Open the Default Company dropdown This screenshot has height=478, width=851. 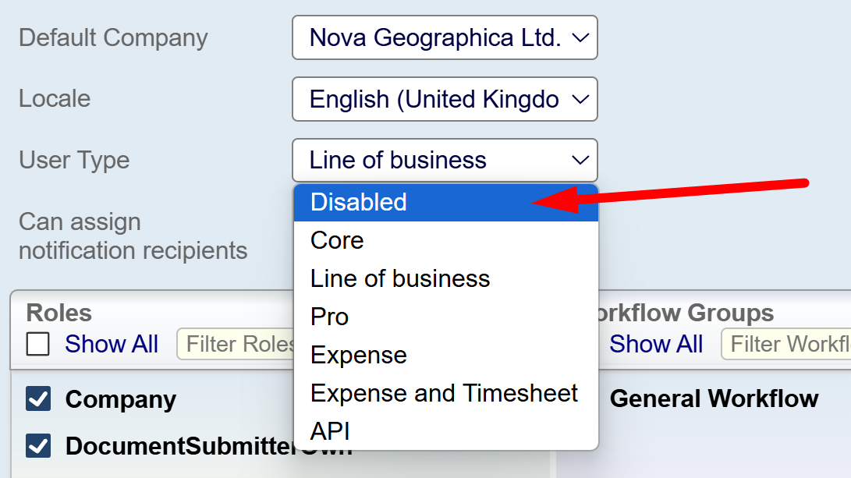point(445,37)
